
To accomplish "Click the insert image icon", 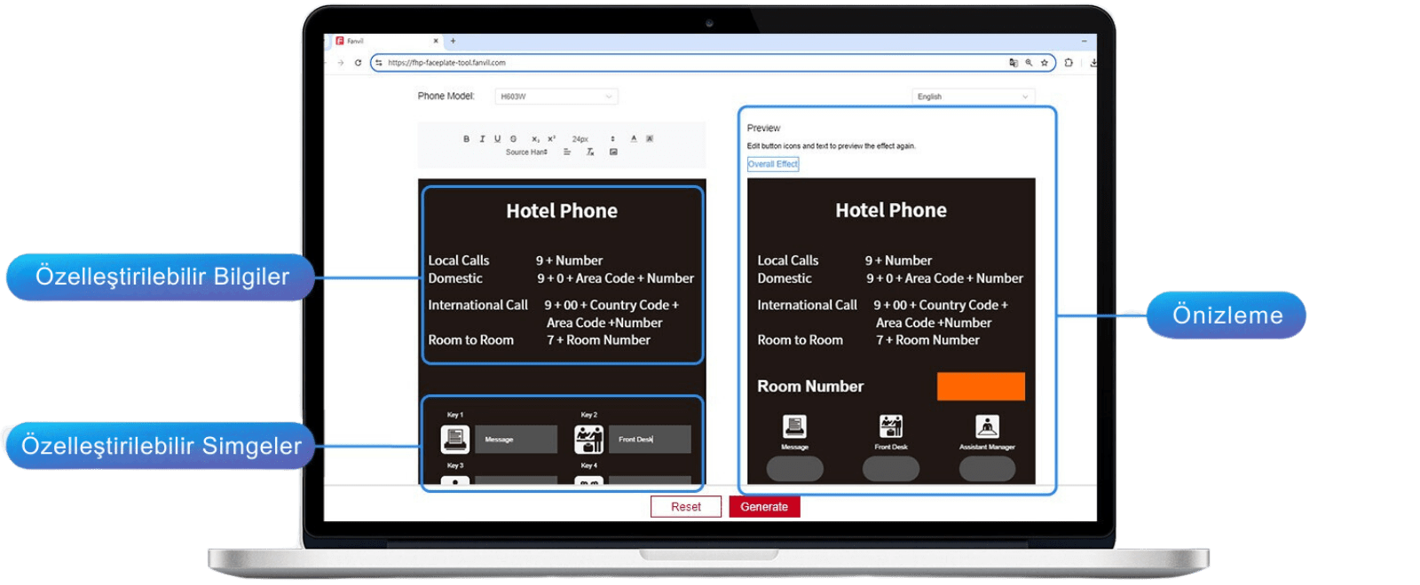I will (x=613, y=152).
